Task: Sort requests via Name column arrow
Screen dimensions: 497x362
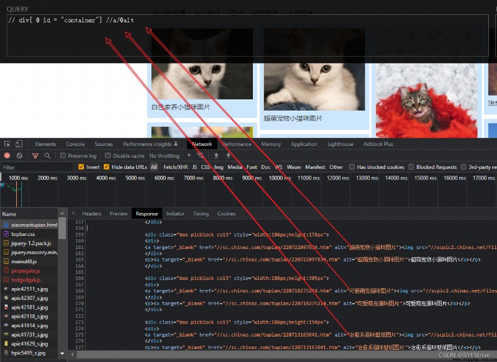Action: tap(62, 214)
